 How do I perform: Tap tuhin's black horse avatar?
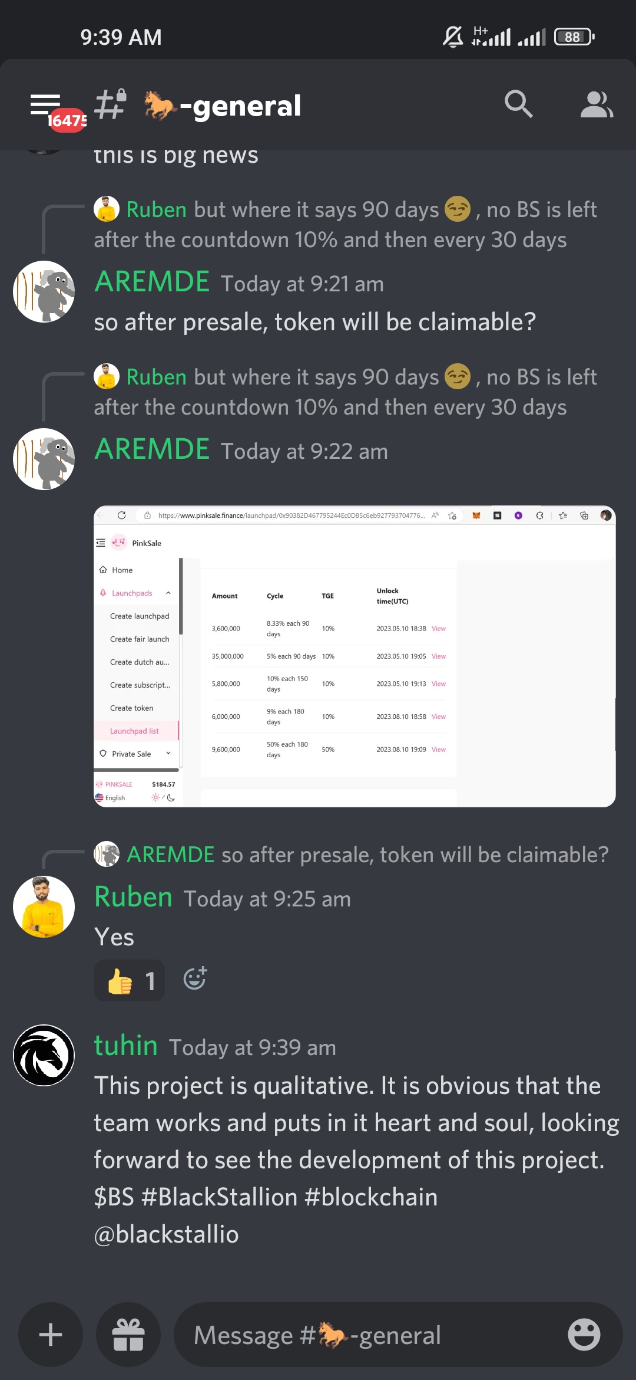tap(44, 1055)
